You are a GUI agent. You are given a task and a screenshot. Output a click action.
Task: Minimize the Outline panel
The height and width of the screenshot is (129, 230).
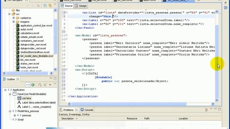click(51, 78)
